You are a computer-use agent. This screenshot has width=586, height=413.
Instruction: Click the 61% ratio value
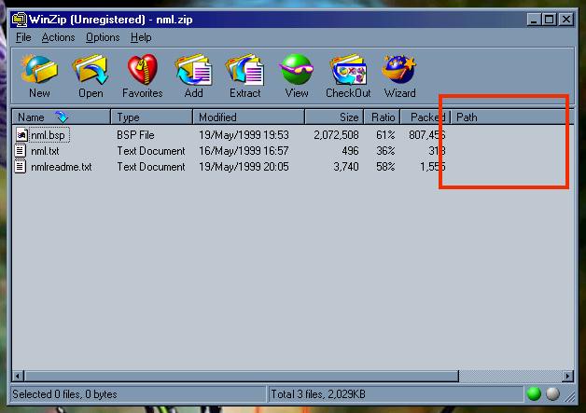385,135
